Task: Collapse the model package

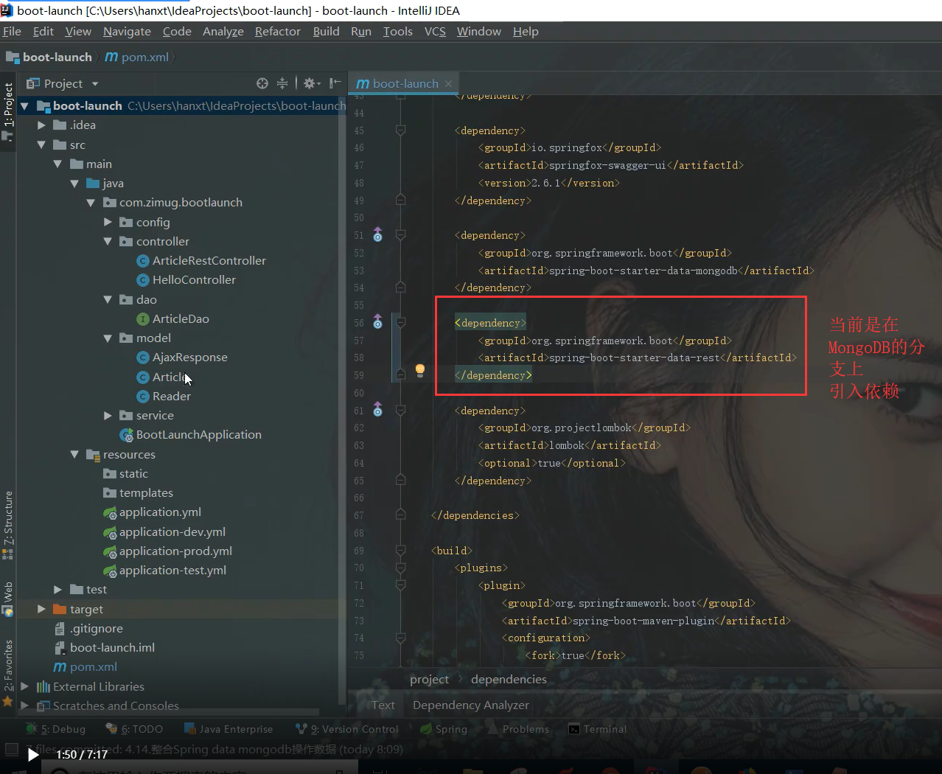Action: point(108,338)
